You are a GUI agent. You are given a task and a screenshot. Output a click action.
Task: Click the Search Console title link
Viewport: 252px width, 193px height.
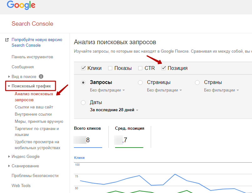pyautogui.click(x=32, y=24)
